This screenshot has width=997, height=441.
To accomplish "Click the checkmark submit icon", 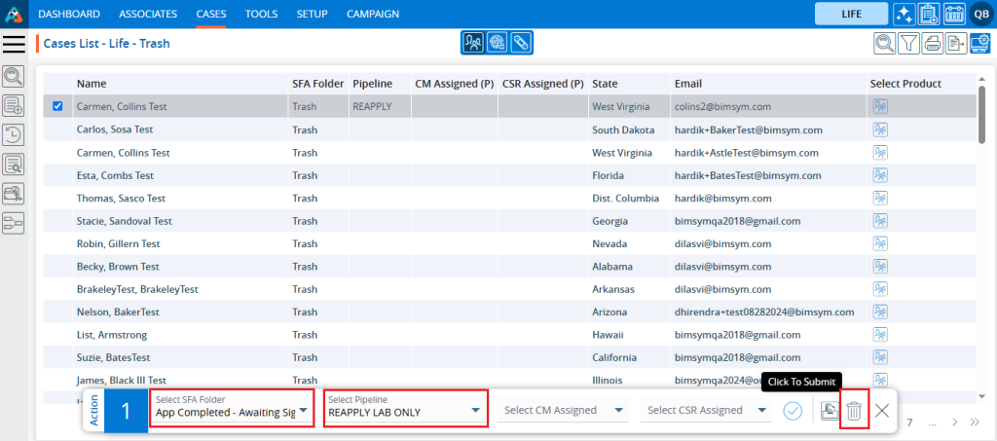I will click(793, 411).
